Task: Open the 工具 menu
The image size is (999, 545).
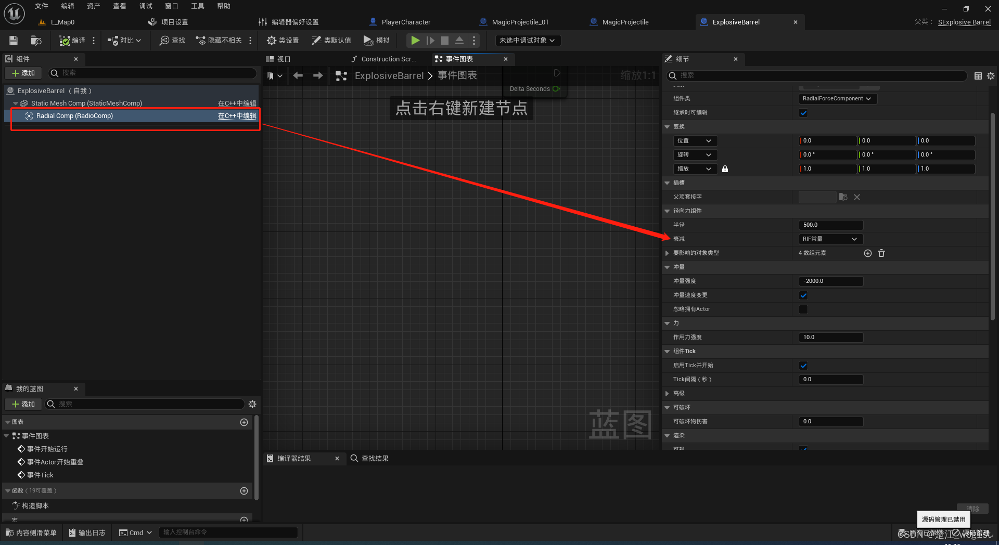Action: [198, 6]
